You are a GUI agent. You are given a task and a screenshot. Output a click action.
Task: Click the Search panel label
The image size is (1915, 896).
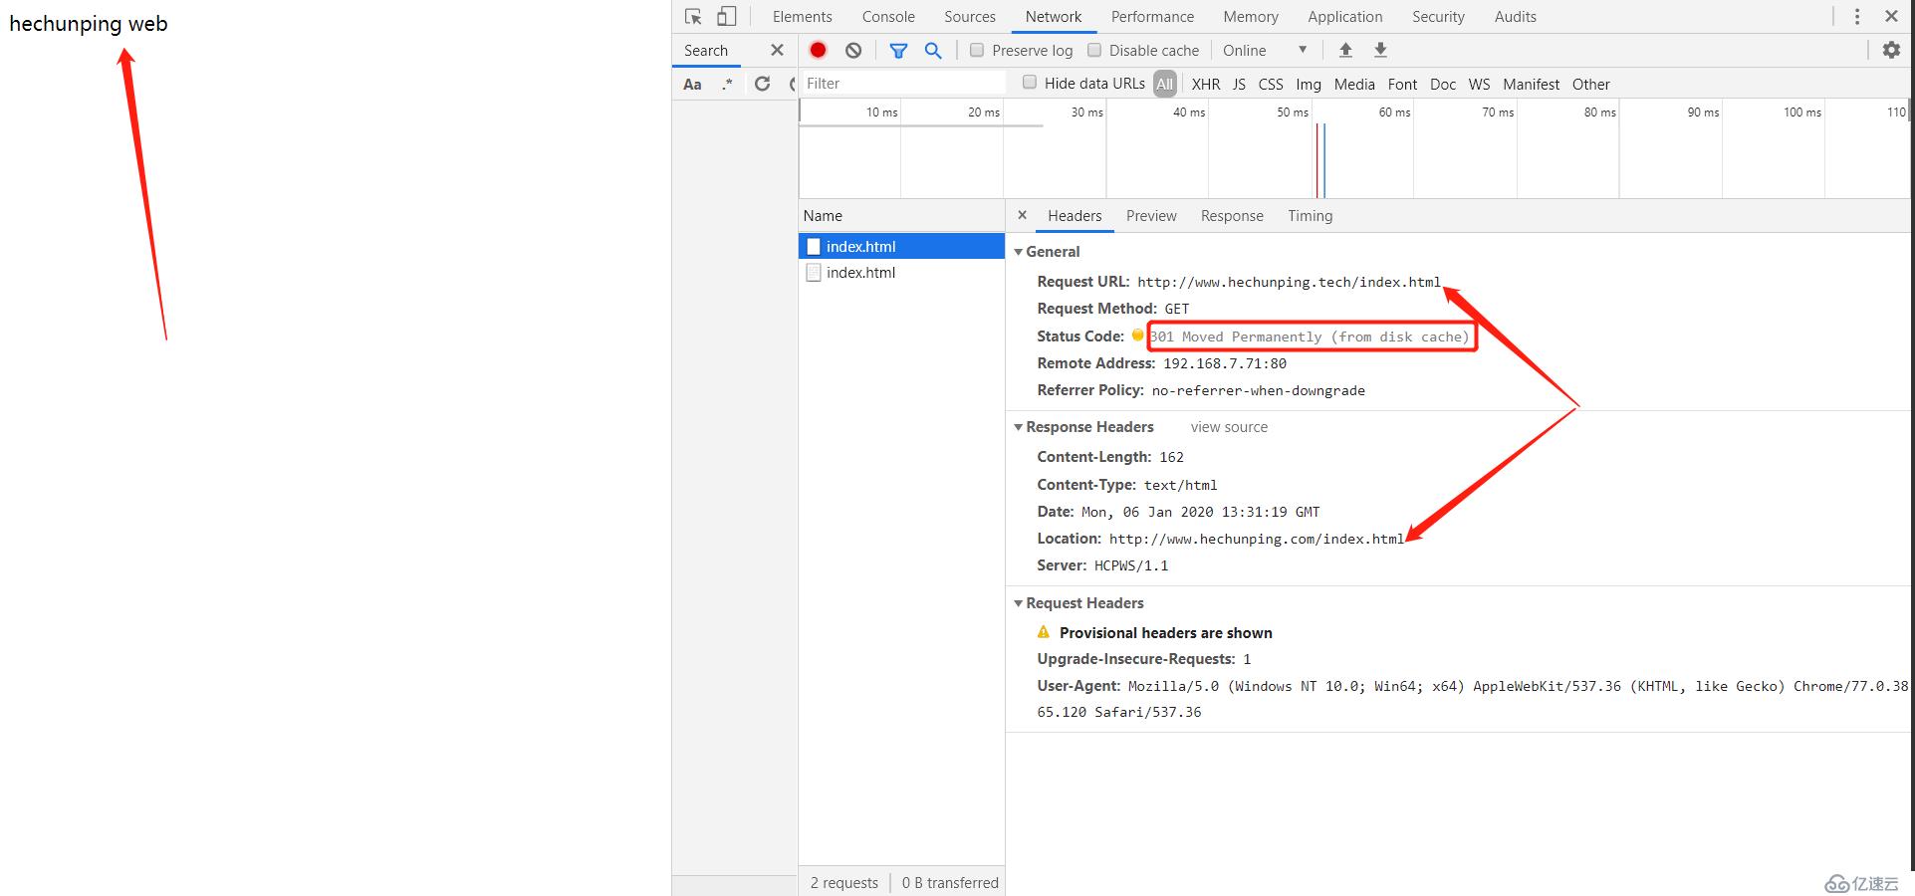tap(706, 51)
